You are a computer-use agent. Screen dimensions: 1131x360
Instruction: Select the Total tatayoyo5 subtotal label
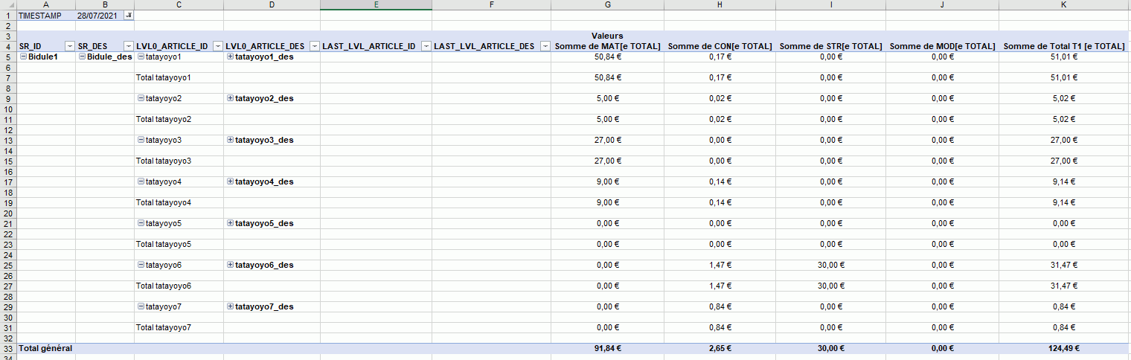coord(164,244)
